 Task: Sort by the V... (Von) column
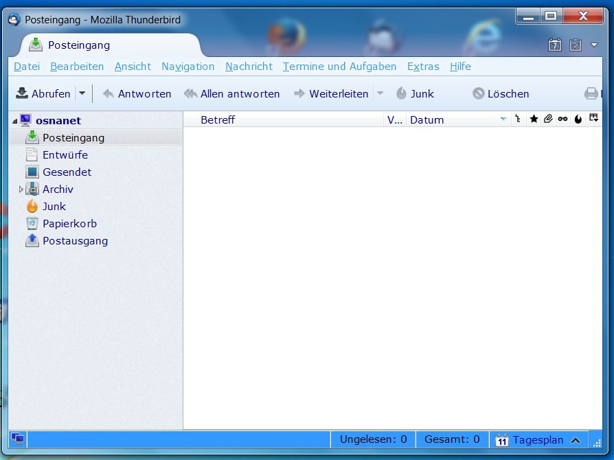pyautogui.click(x=395, y=119)
